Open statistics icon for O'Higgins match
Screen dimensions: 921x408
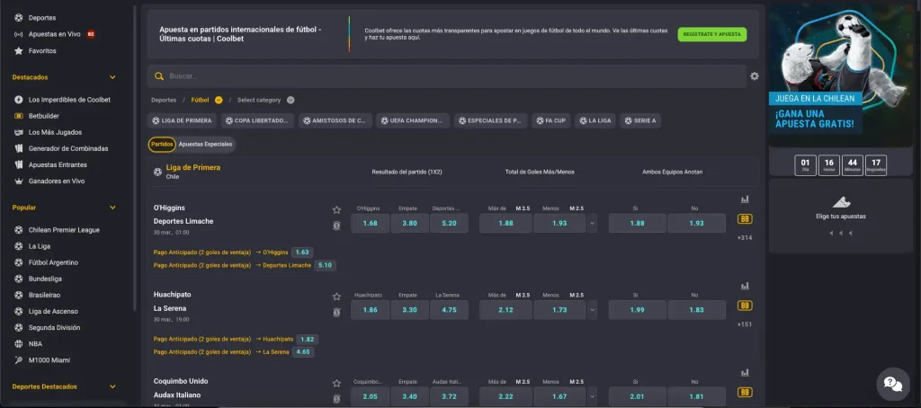(x=745, y=200)
